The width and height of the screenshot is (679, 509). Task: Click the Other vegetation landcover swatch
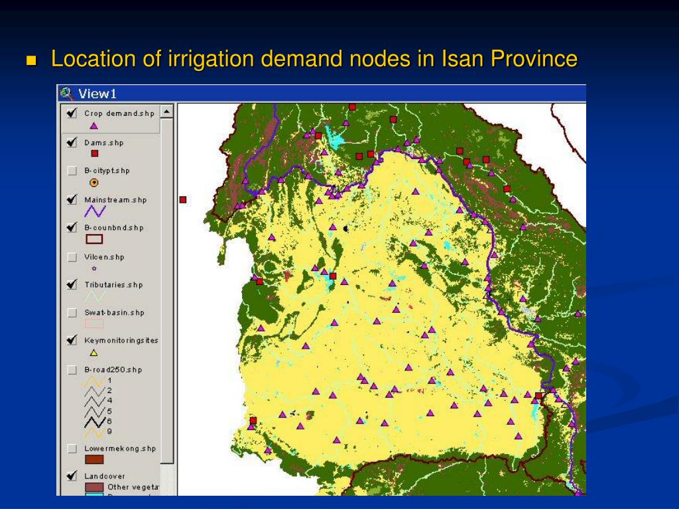(94, 487)
